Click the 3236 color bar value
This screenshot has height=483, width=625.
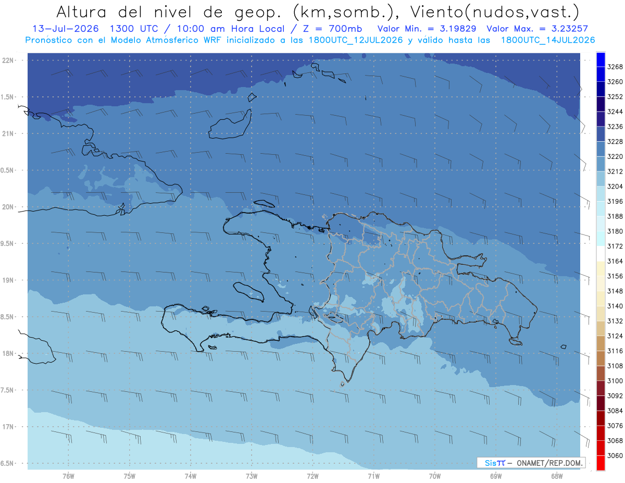tap(615, 127)
